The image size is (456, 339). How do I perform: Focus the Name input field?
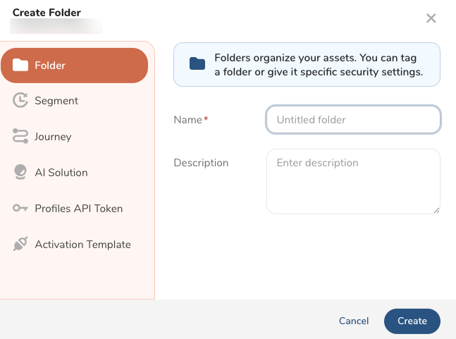[353, 120]
